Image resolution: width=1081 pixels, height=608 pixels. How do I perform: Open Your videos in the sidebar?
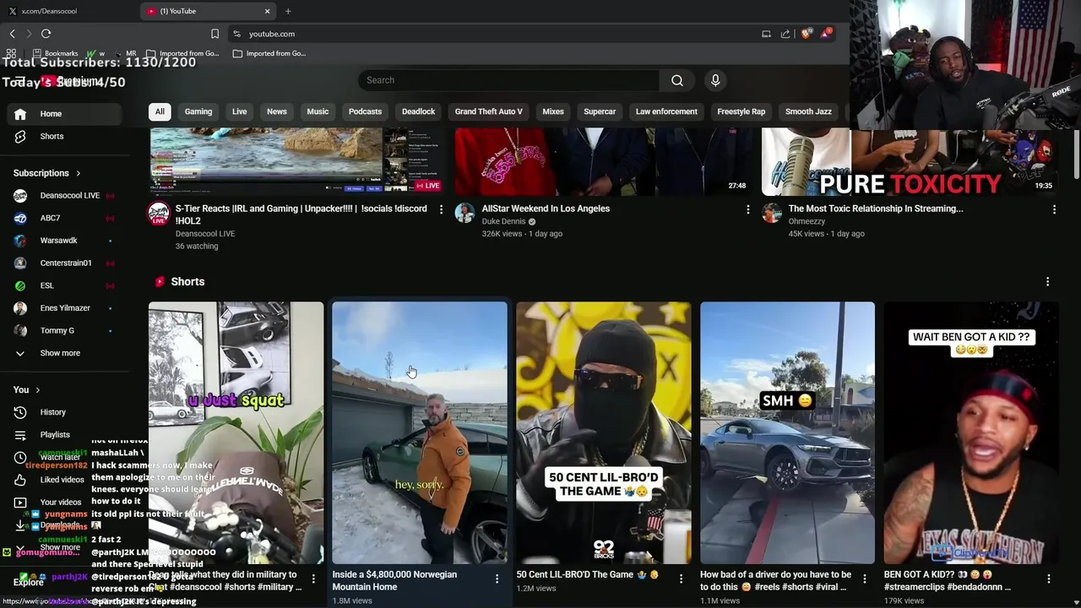pyautogui.click(x=60, y=502)
